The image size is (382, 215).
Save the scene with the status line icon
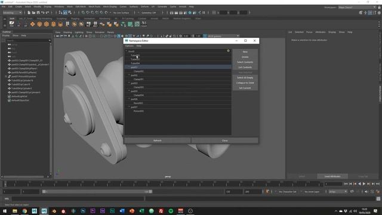point(38,13)
